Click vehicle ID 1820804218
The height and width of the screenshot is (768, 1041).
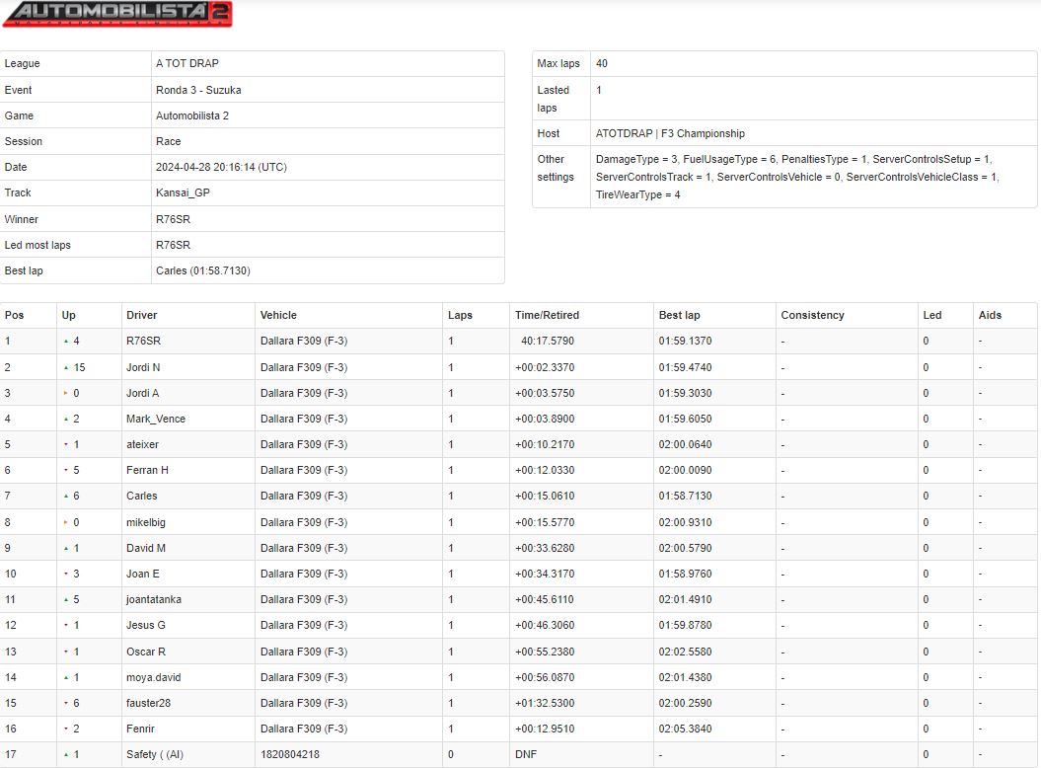[x=289, y=755]
